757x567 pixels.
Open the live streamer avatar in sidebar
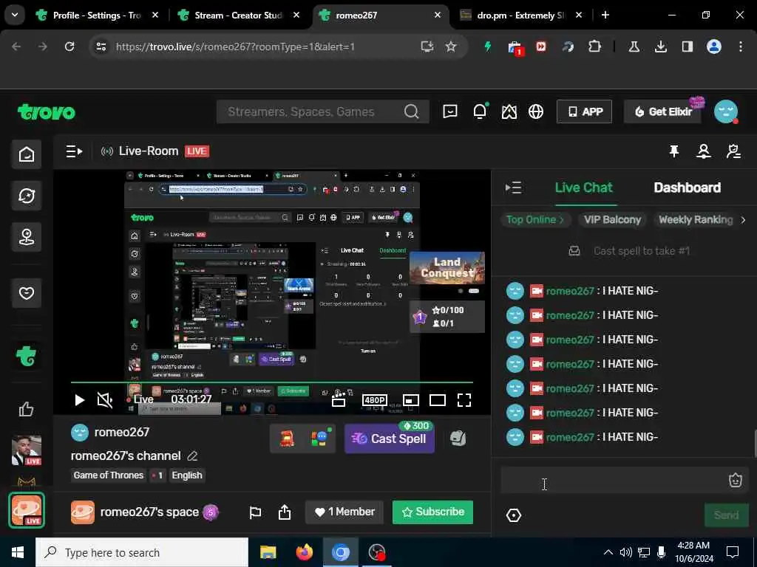pyautogui.click(x=27, y=450)
